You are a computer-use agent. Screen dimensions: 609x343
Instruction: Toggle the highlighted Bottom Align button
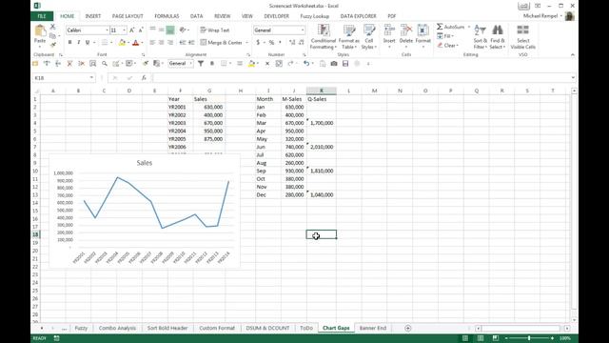[x=170, y=30]
